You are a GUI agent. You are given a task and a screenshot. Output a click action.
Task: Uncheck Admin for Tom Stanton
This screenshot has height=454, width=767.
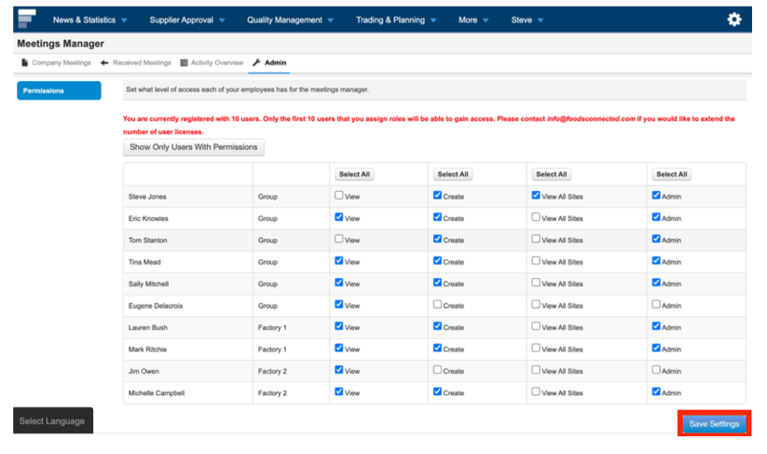pyautogui.click(x=656, y=239)
